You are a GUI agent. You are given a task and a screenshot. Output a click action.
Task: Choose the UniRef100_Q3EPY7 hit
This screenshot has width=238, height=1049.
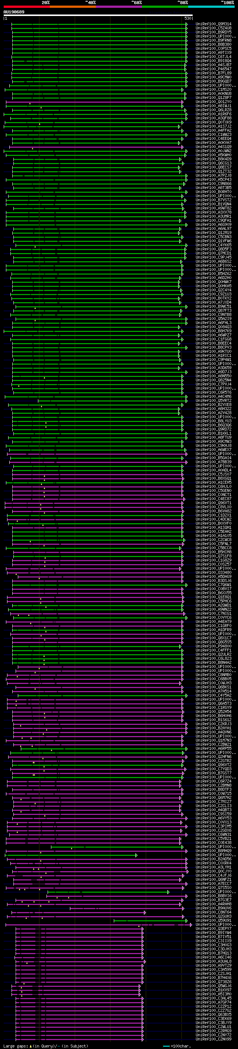[213, 928]
